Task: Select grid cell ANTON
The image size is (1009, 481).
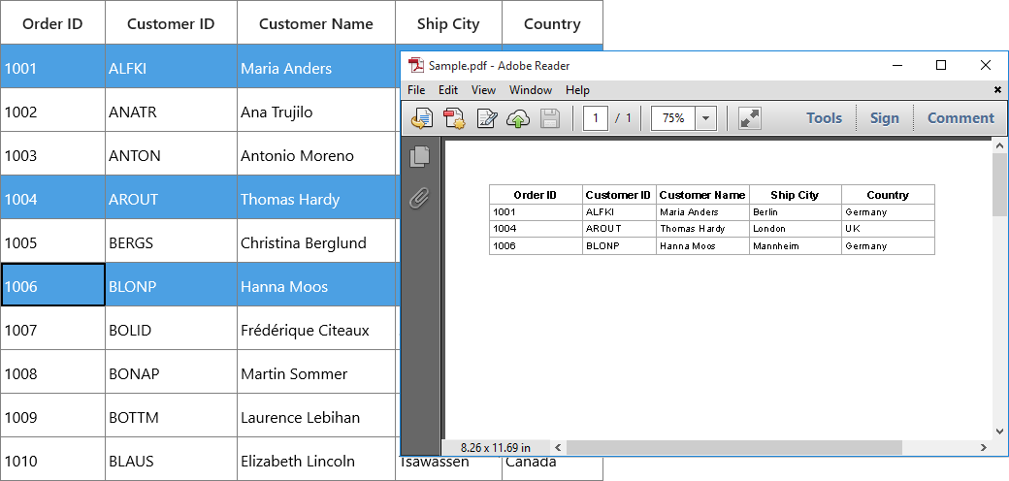Action: click(x=171, y=154)
